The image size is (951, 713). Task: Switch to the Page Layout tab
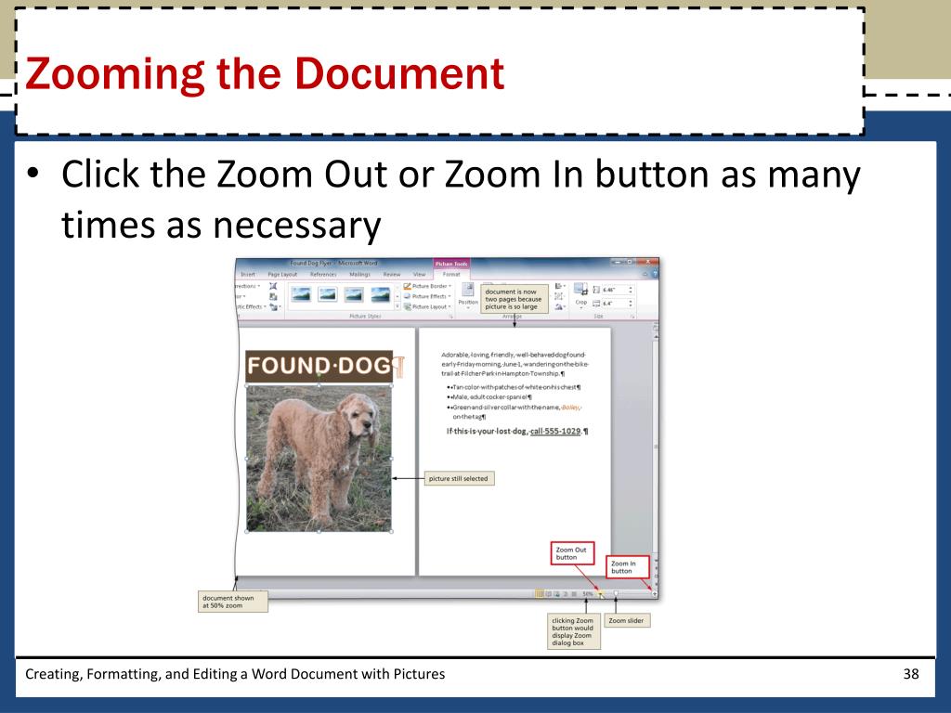282,275
